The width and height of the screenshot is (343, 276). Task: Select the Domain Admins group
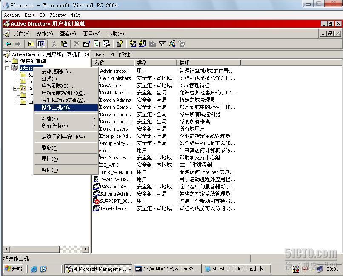pos(115,100)
